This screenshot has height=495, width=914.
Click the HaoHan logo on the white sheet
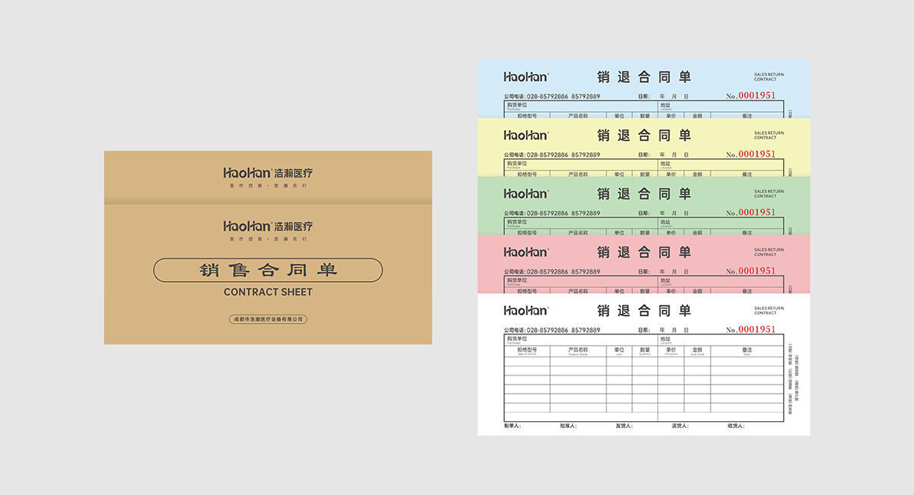526,311
